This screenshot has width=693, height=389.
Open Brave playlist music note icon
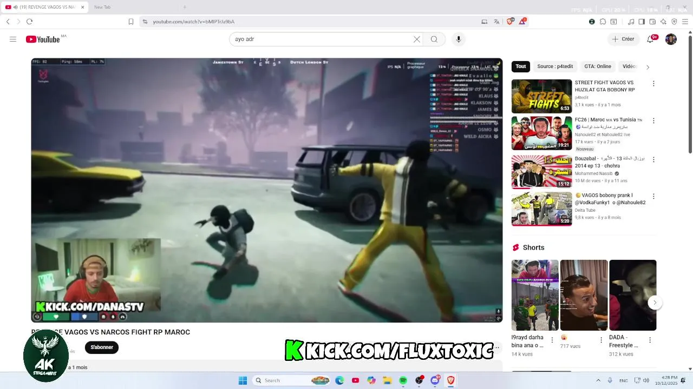pos(631,22)
